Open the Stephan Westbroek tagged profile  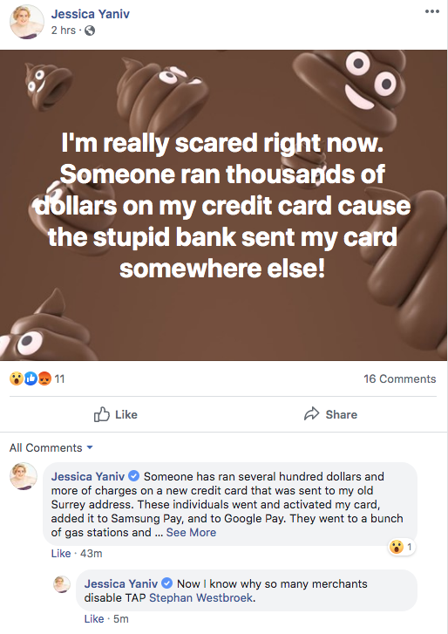(x=200, y=597)
